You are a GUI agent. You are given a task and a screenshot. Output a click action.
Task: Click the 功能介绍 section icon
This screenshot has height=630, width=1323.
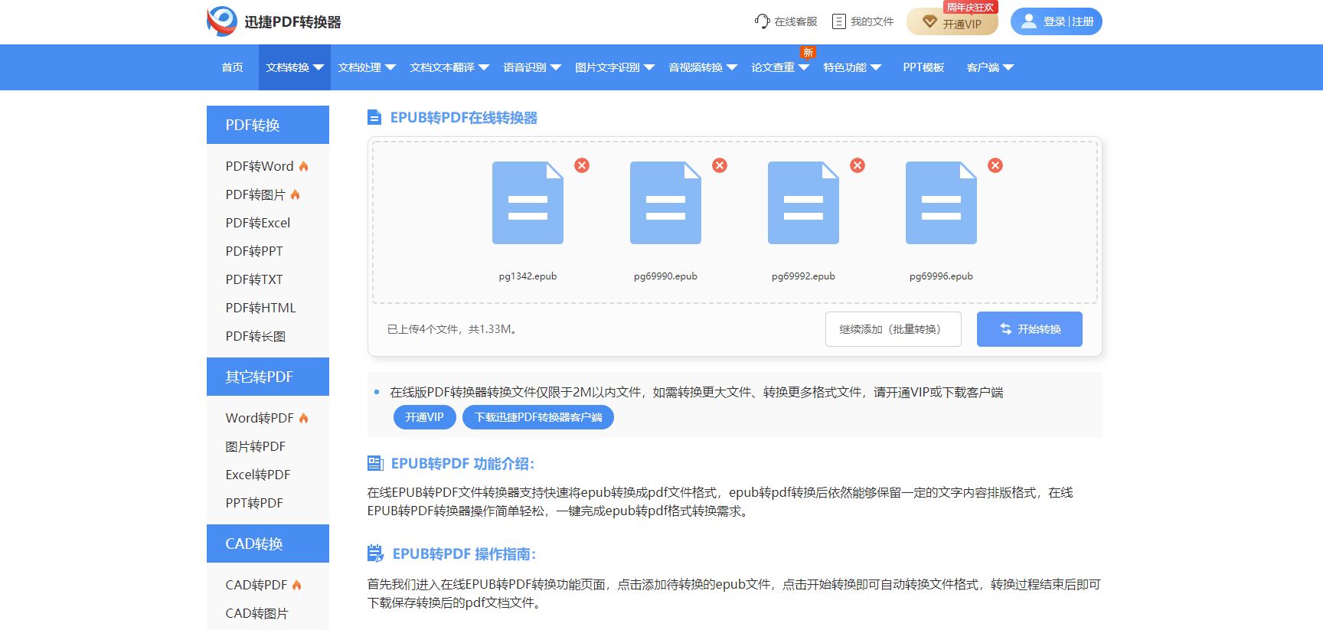tap(375, 463)
